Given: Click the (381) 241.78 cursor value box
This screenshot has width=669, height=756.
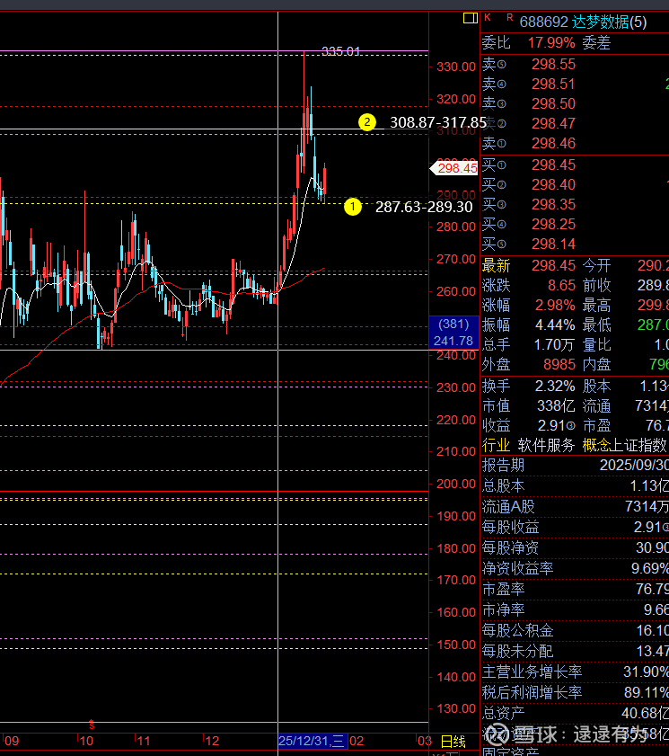Looking at the screenshot, I should (x=453, y=333).
